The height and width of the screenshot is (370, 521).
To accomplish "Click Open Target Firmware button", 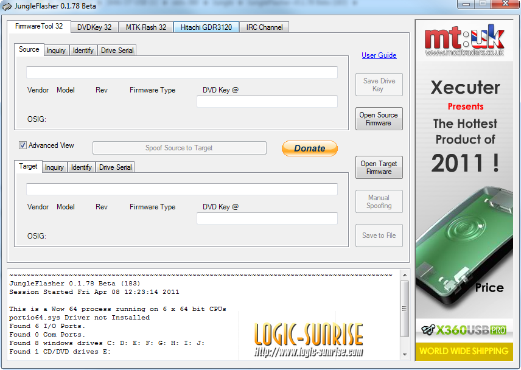I will pyautogui.click(x=379, y=167).
